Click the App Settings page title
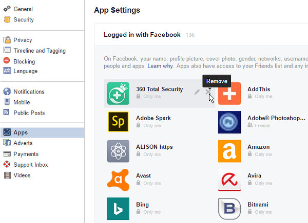The height and width of the screenshot is (223, 308). pyautogui.click(x=117, y=10)
